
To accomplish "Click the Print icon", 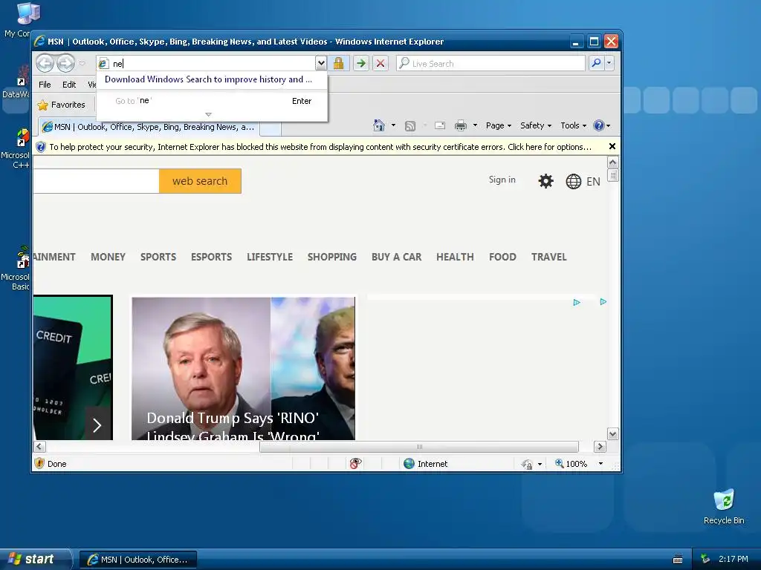I will click(460, 126).
